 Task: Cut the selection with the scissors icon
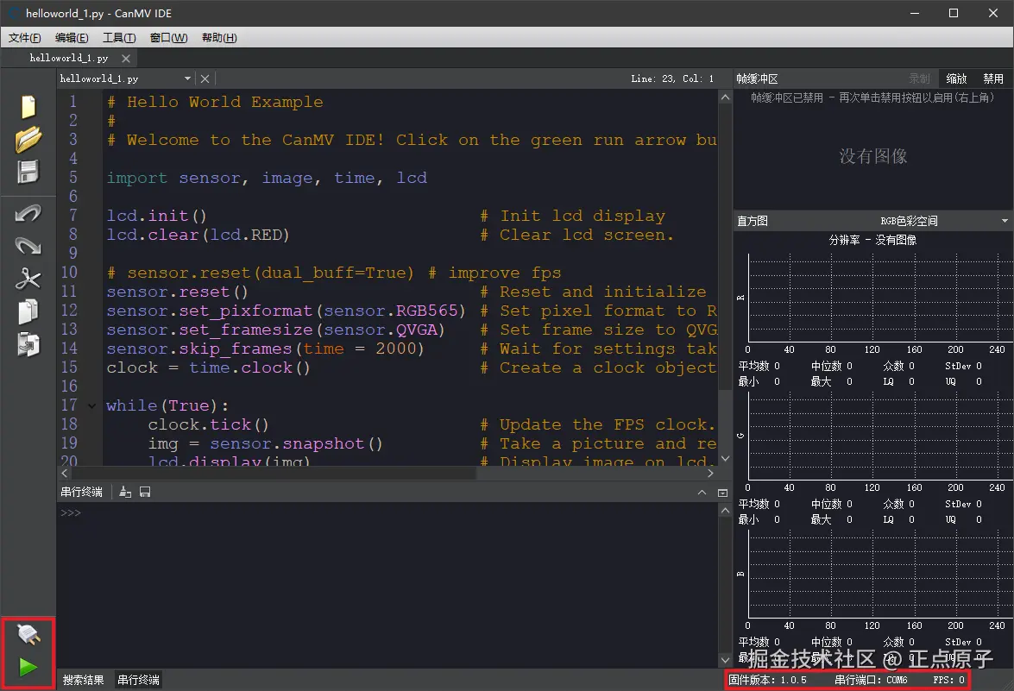coord(28,279)
